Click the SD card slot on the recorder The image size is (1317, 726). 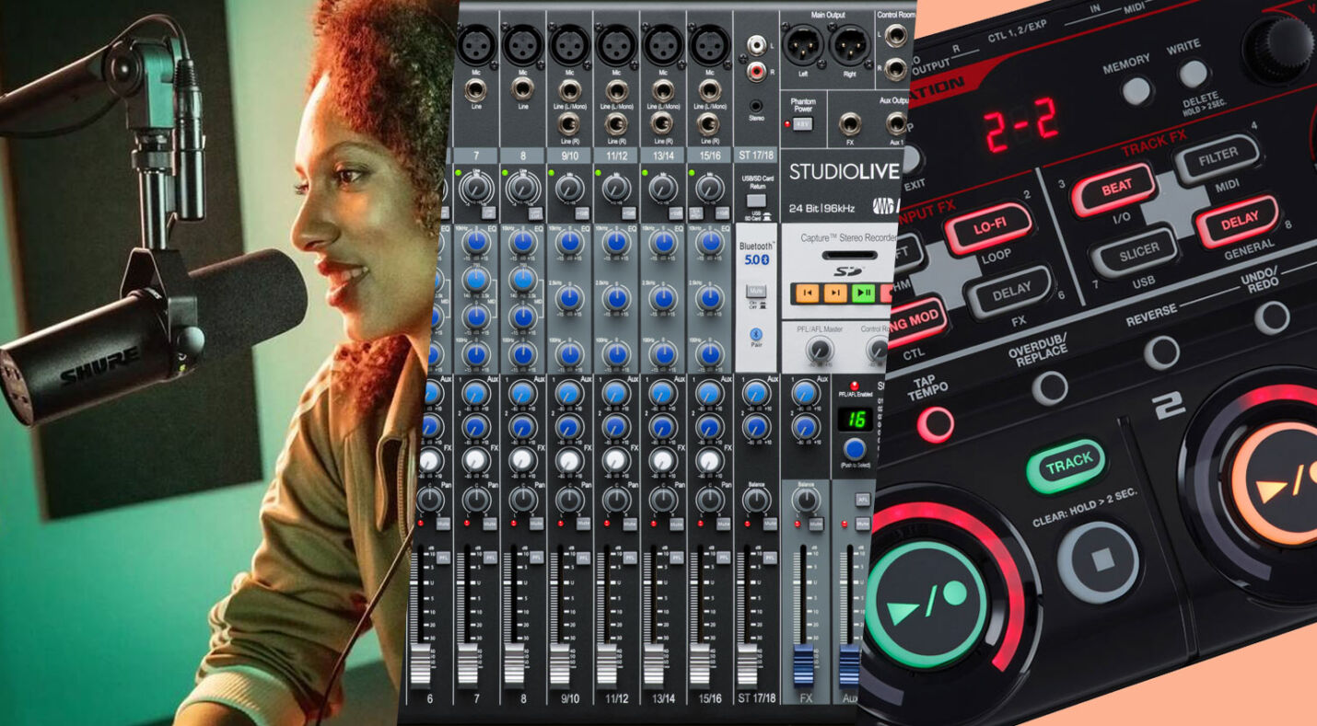point(852,255)
